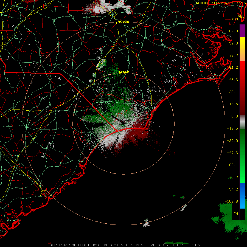This screenshot has width=247, height=247.
Task: Select the -16.5 value on velocity scale
Action: click(232, 128)
